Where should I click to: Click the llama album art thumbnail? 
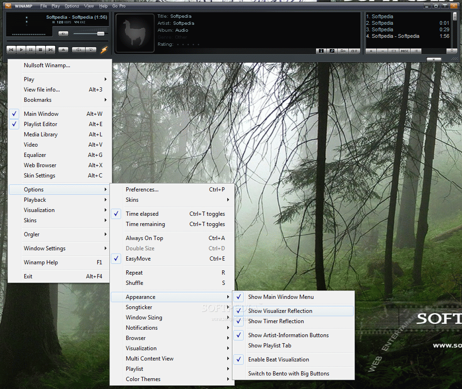(x=135, y=33)
